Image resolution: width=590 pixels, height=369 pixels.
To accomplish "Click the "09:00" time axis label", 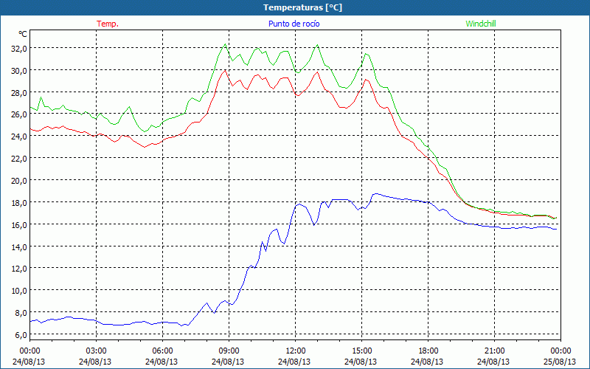I will (x=229, y=351).
